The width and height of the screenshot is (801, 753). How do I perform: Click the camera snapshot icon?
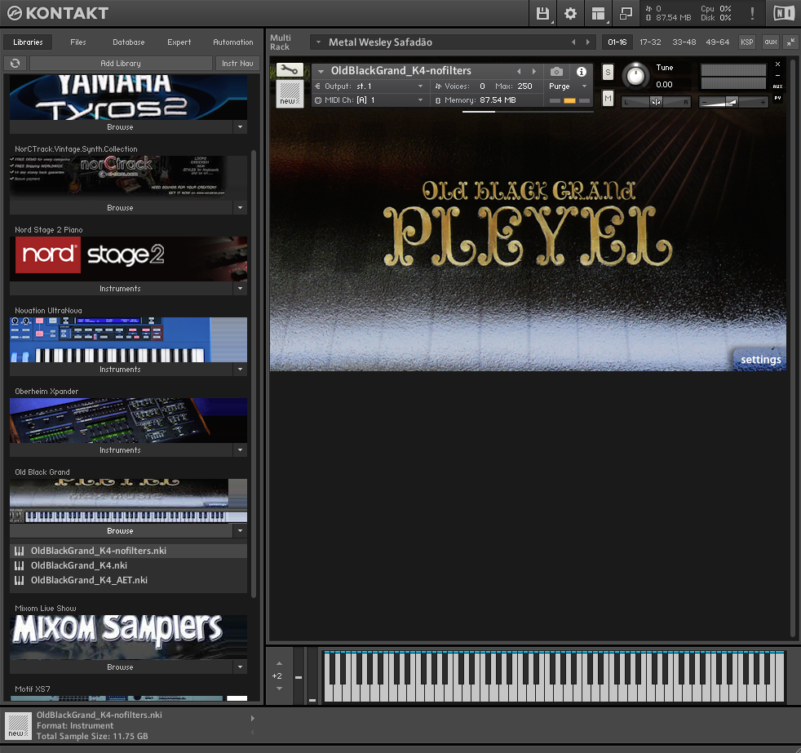[557, 72]
